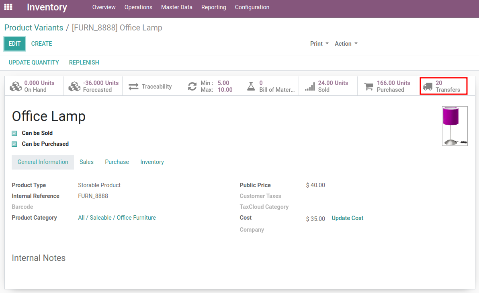Switch to the Inventory tab
This screenshot has width=479, height=293.
(152, 162)
